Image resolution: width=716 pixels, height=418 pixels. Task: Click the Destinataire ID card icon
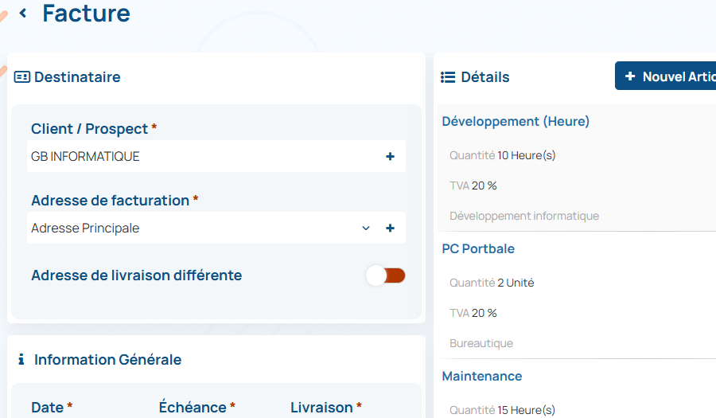click(x=22, y=77)
